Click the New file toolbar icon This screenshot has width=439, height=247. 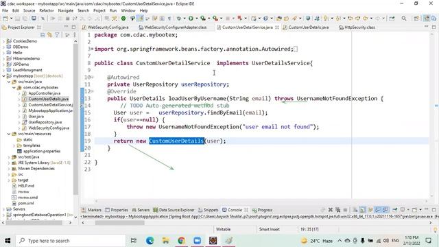point(5,19)
